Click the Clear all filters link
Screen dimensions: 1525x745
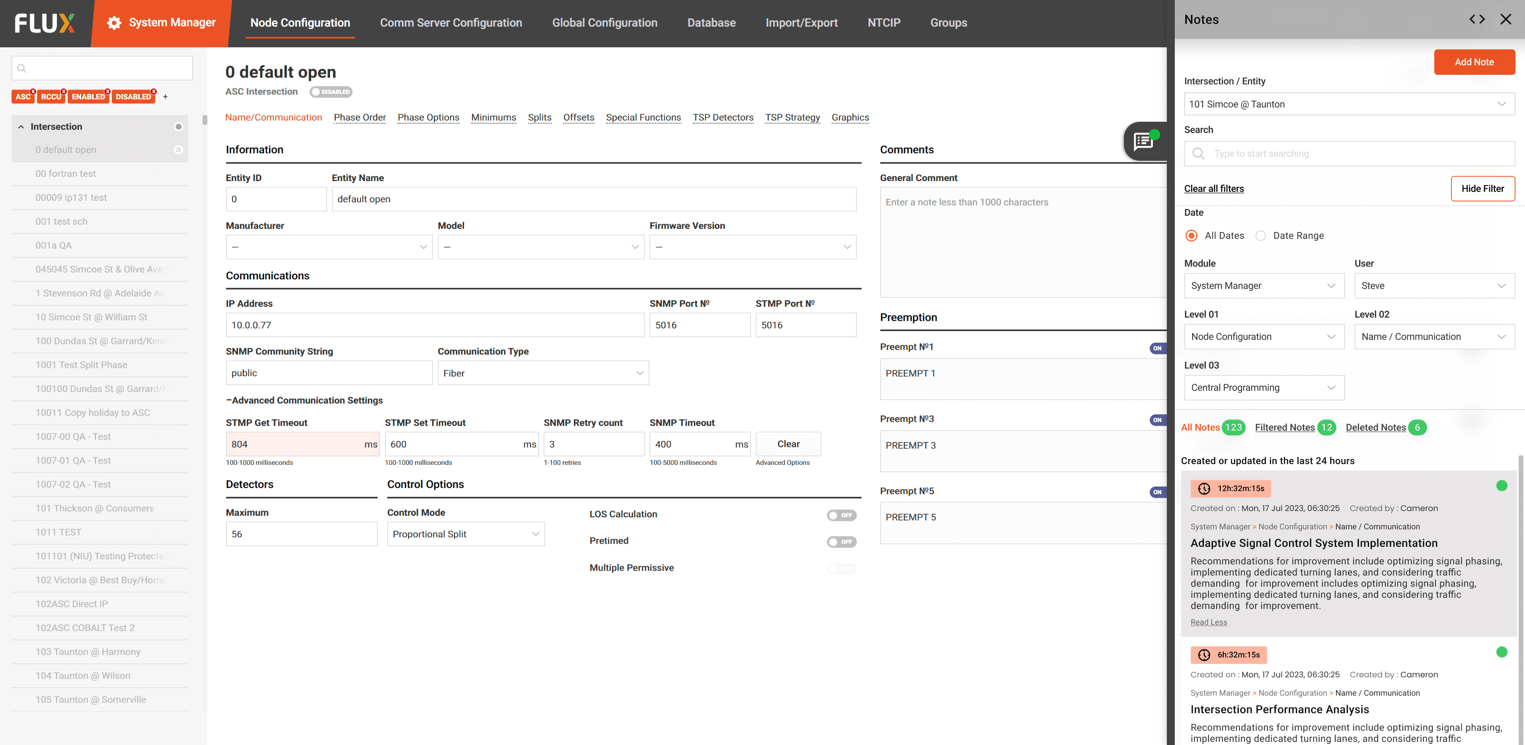(x=1214, y=188)
